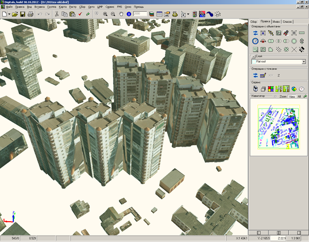Click the Navigator map overview thumbnail
The image size is (309, 242).
(278, 126)
